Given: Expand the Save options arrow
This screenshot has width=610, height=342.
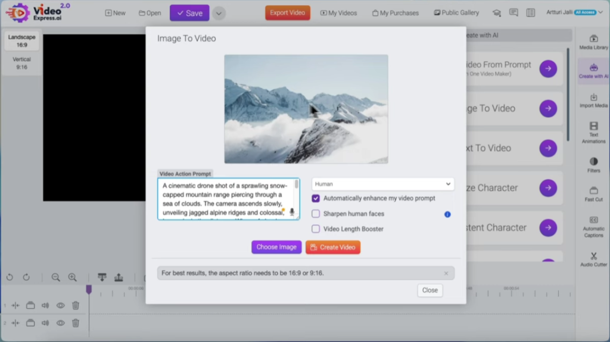Looking at the screenshot, I should [x=219, y=13].
